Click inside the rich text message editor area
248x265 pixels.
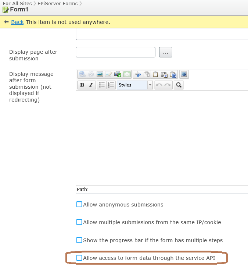[162, 138]
